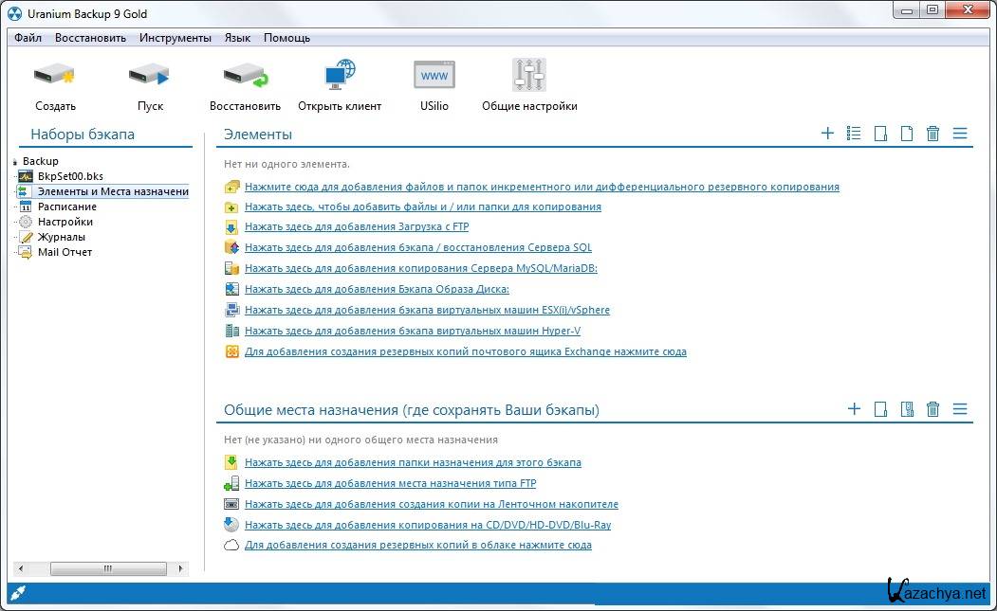Open the Инструменты menu
Screen dimensions: 997x611
(x=175, y=38)
